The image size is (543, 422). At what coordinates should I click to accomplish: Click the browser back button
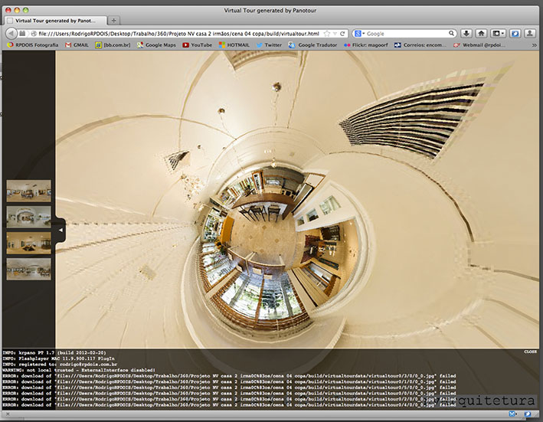11,34
